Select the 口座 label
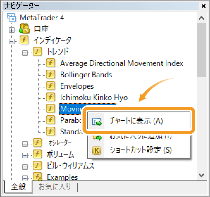The image size is (210, 197). [41, 29]
